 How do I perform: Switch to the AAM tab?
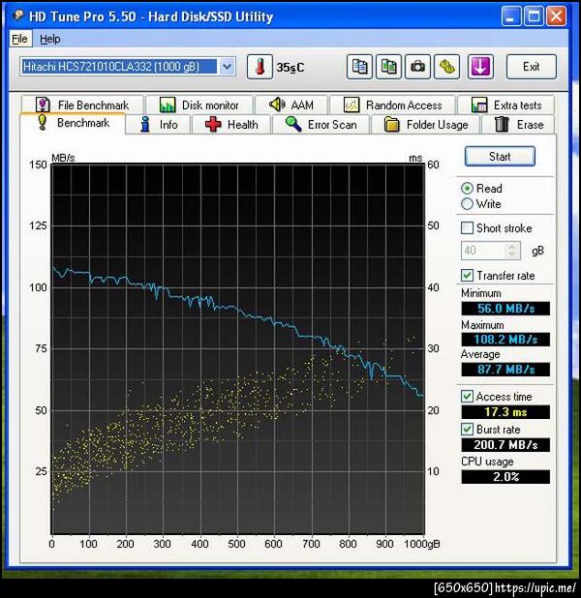(x=291, y=105)
